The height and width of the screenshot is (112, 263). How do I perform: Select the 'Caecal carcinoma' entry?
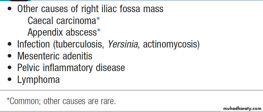tap(62, 21)
